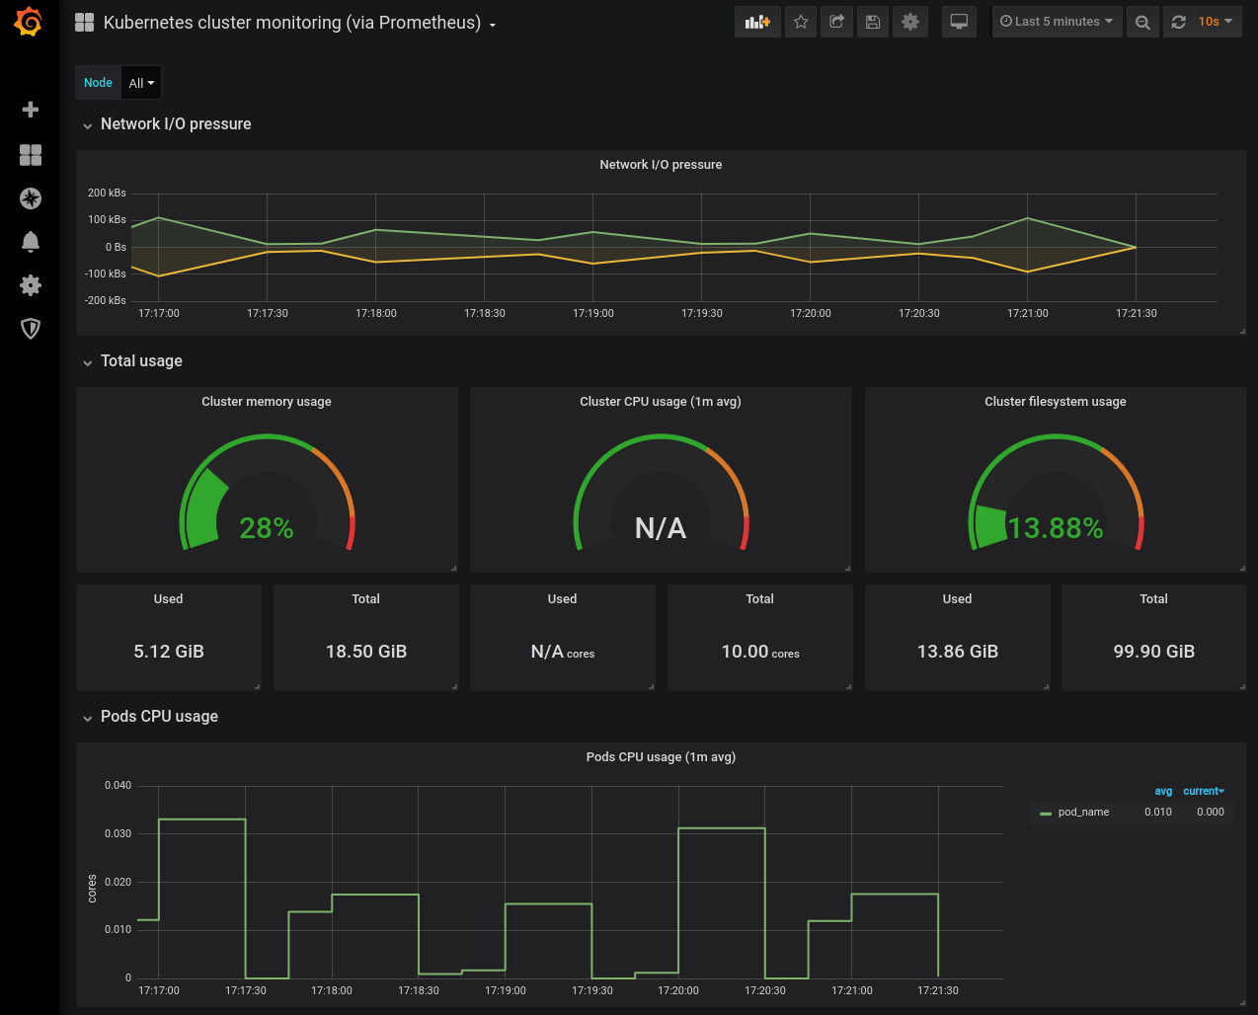Star this dashboard as favorite

[801, 22]
